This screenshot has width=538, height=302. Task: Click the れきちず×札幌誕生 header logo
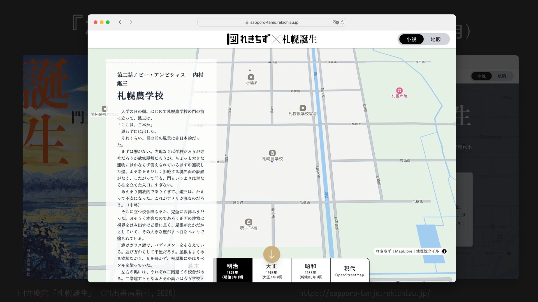[272, 39]
